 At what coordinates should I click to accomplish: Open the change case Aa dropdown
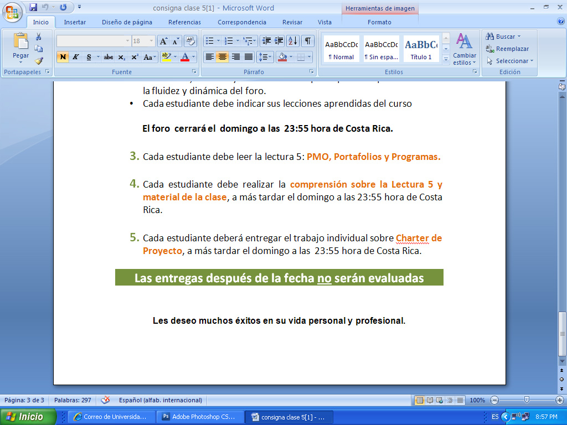[x=150, y=57]
